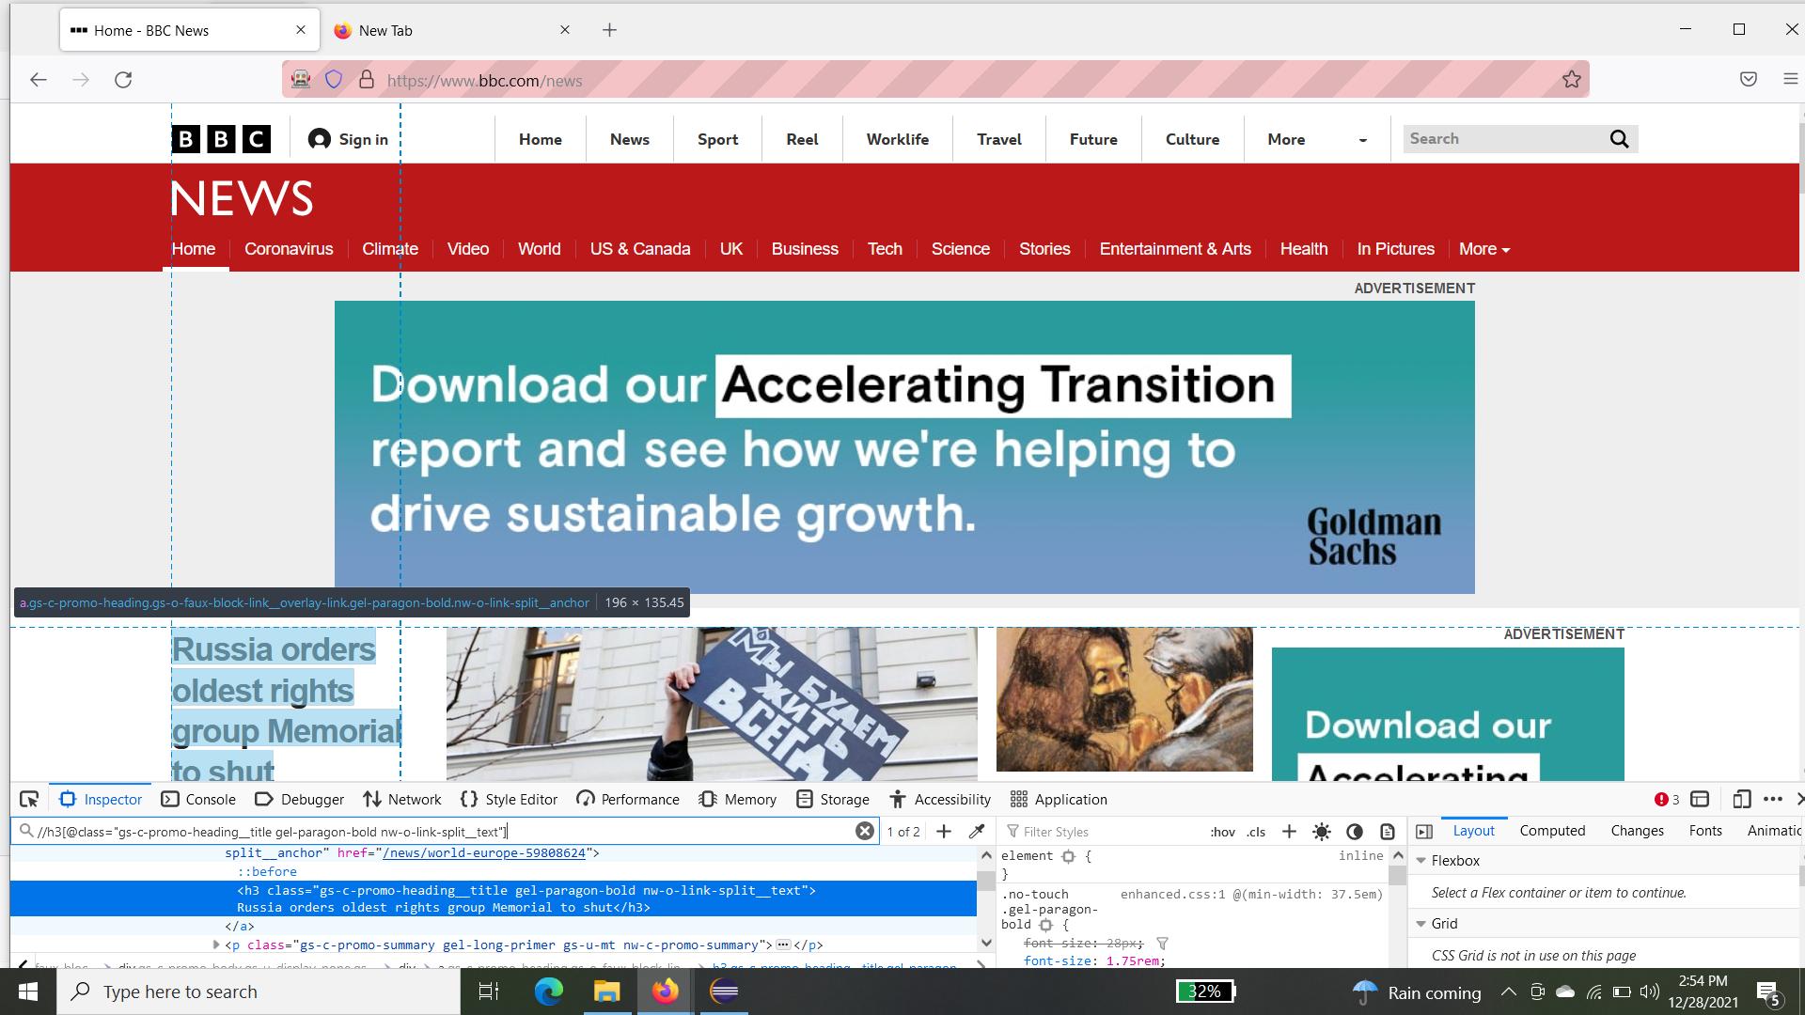The height and width of the screenshot is (1015, 1805).
Task: Open the Windows Start menu
Action: point(28,992)
